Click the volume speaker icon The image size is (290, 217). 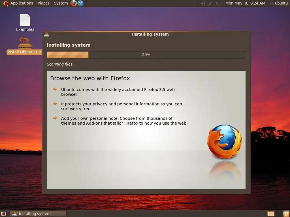(203, 3)
